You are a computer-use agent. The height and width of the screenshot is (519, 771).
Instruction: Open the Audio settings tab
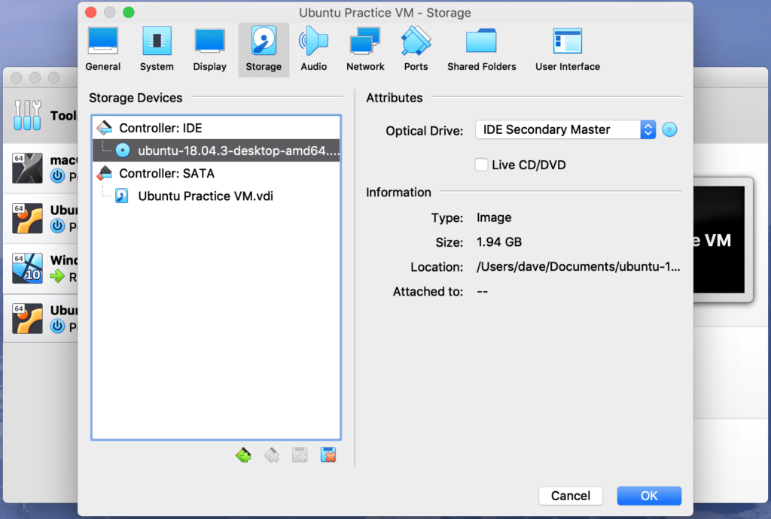tap(314, 50)
